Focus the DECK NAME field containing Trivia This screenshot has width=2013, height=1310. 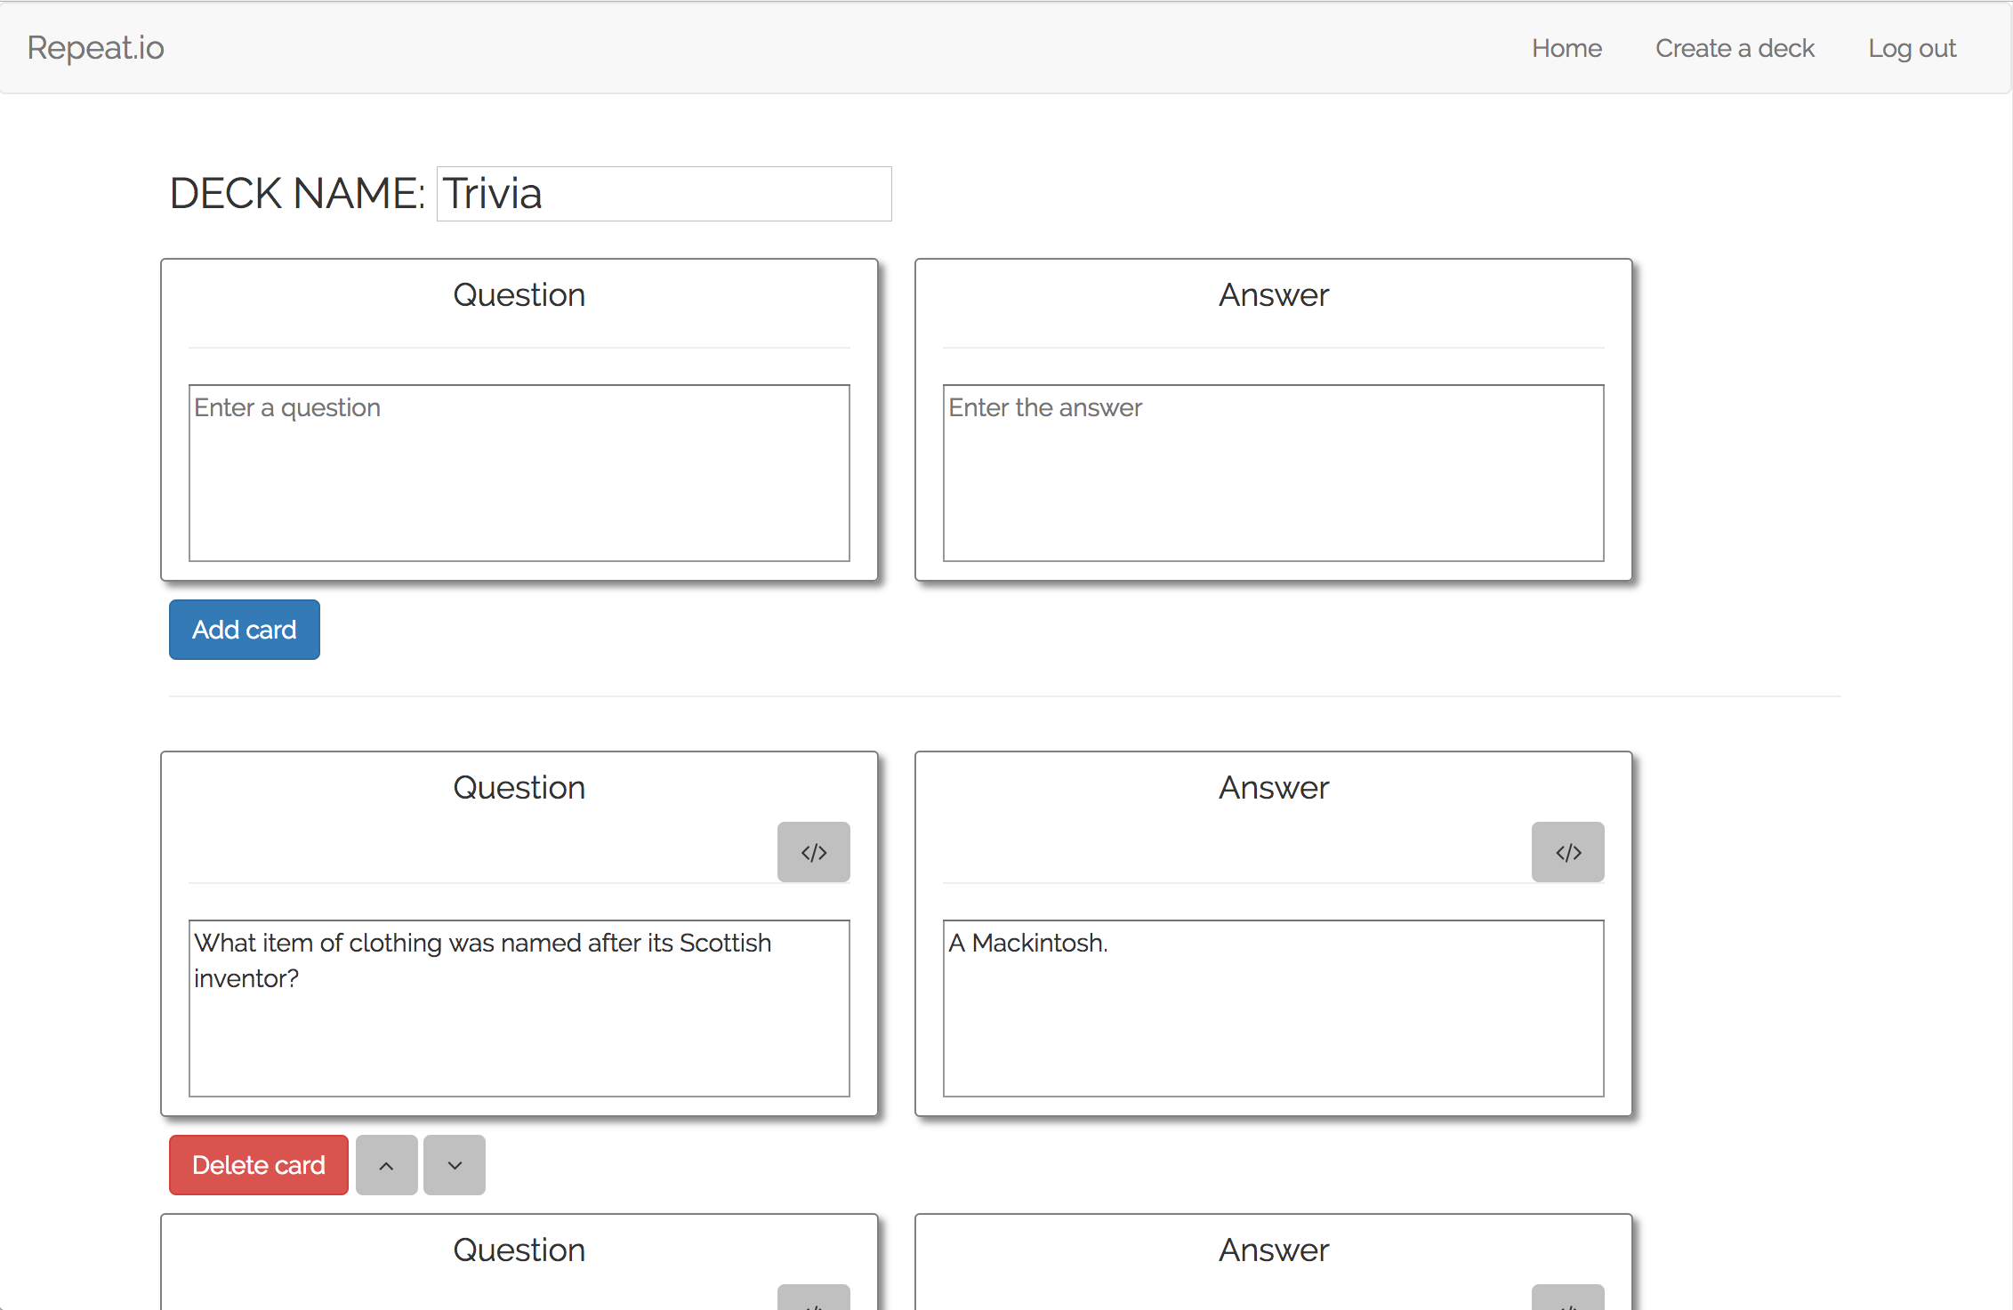pos(664,194)
